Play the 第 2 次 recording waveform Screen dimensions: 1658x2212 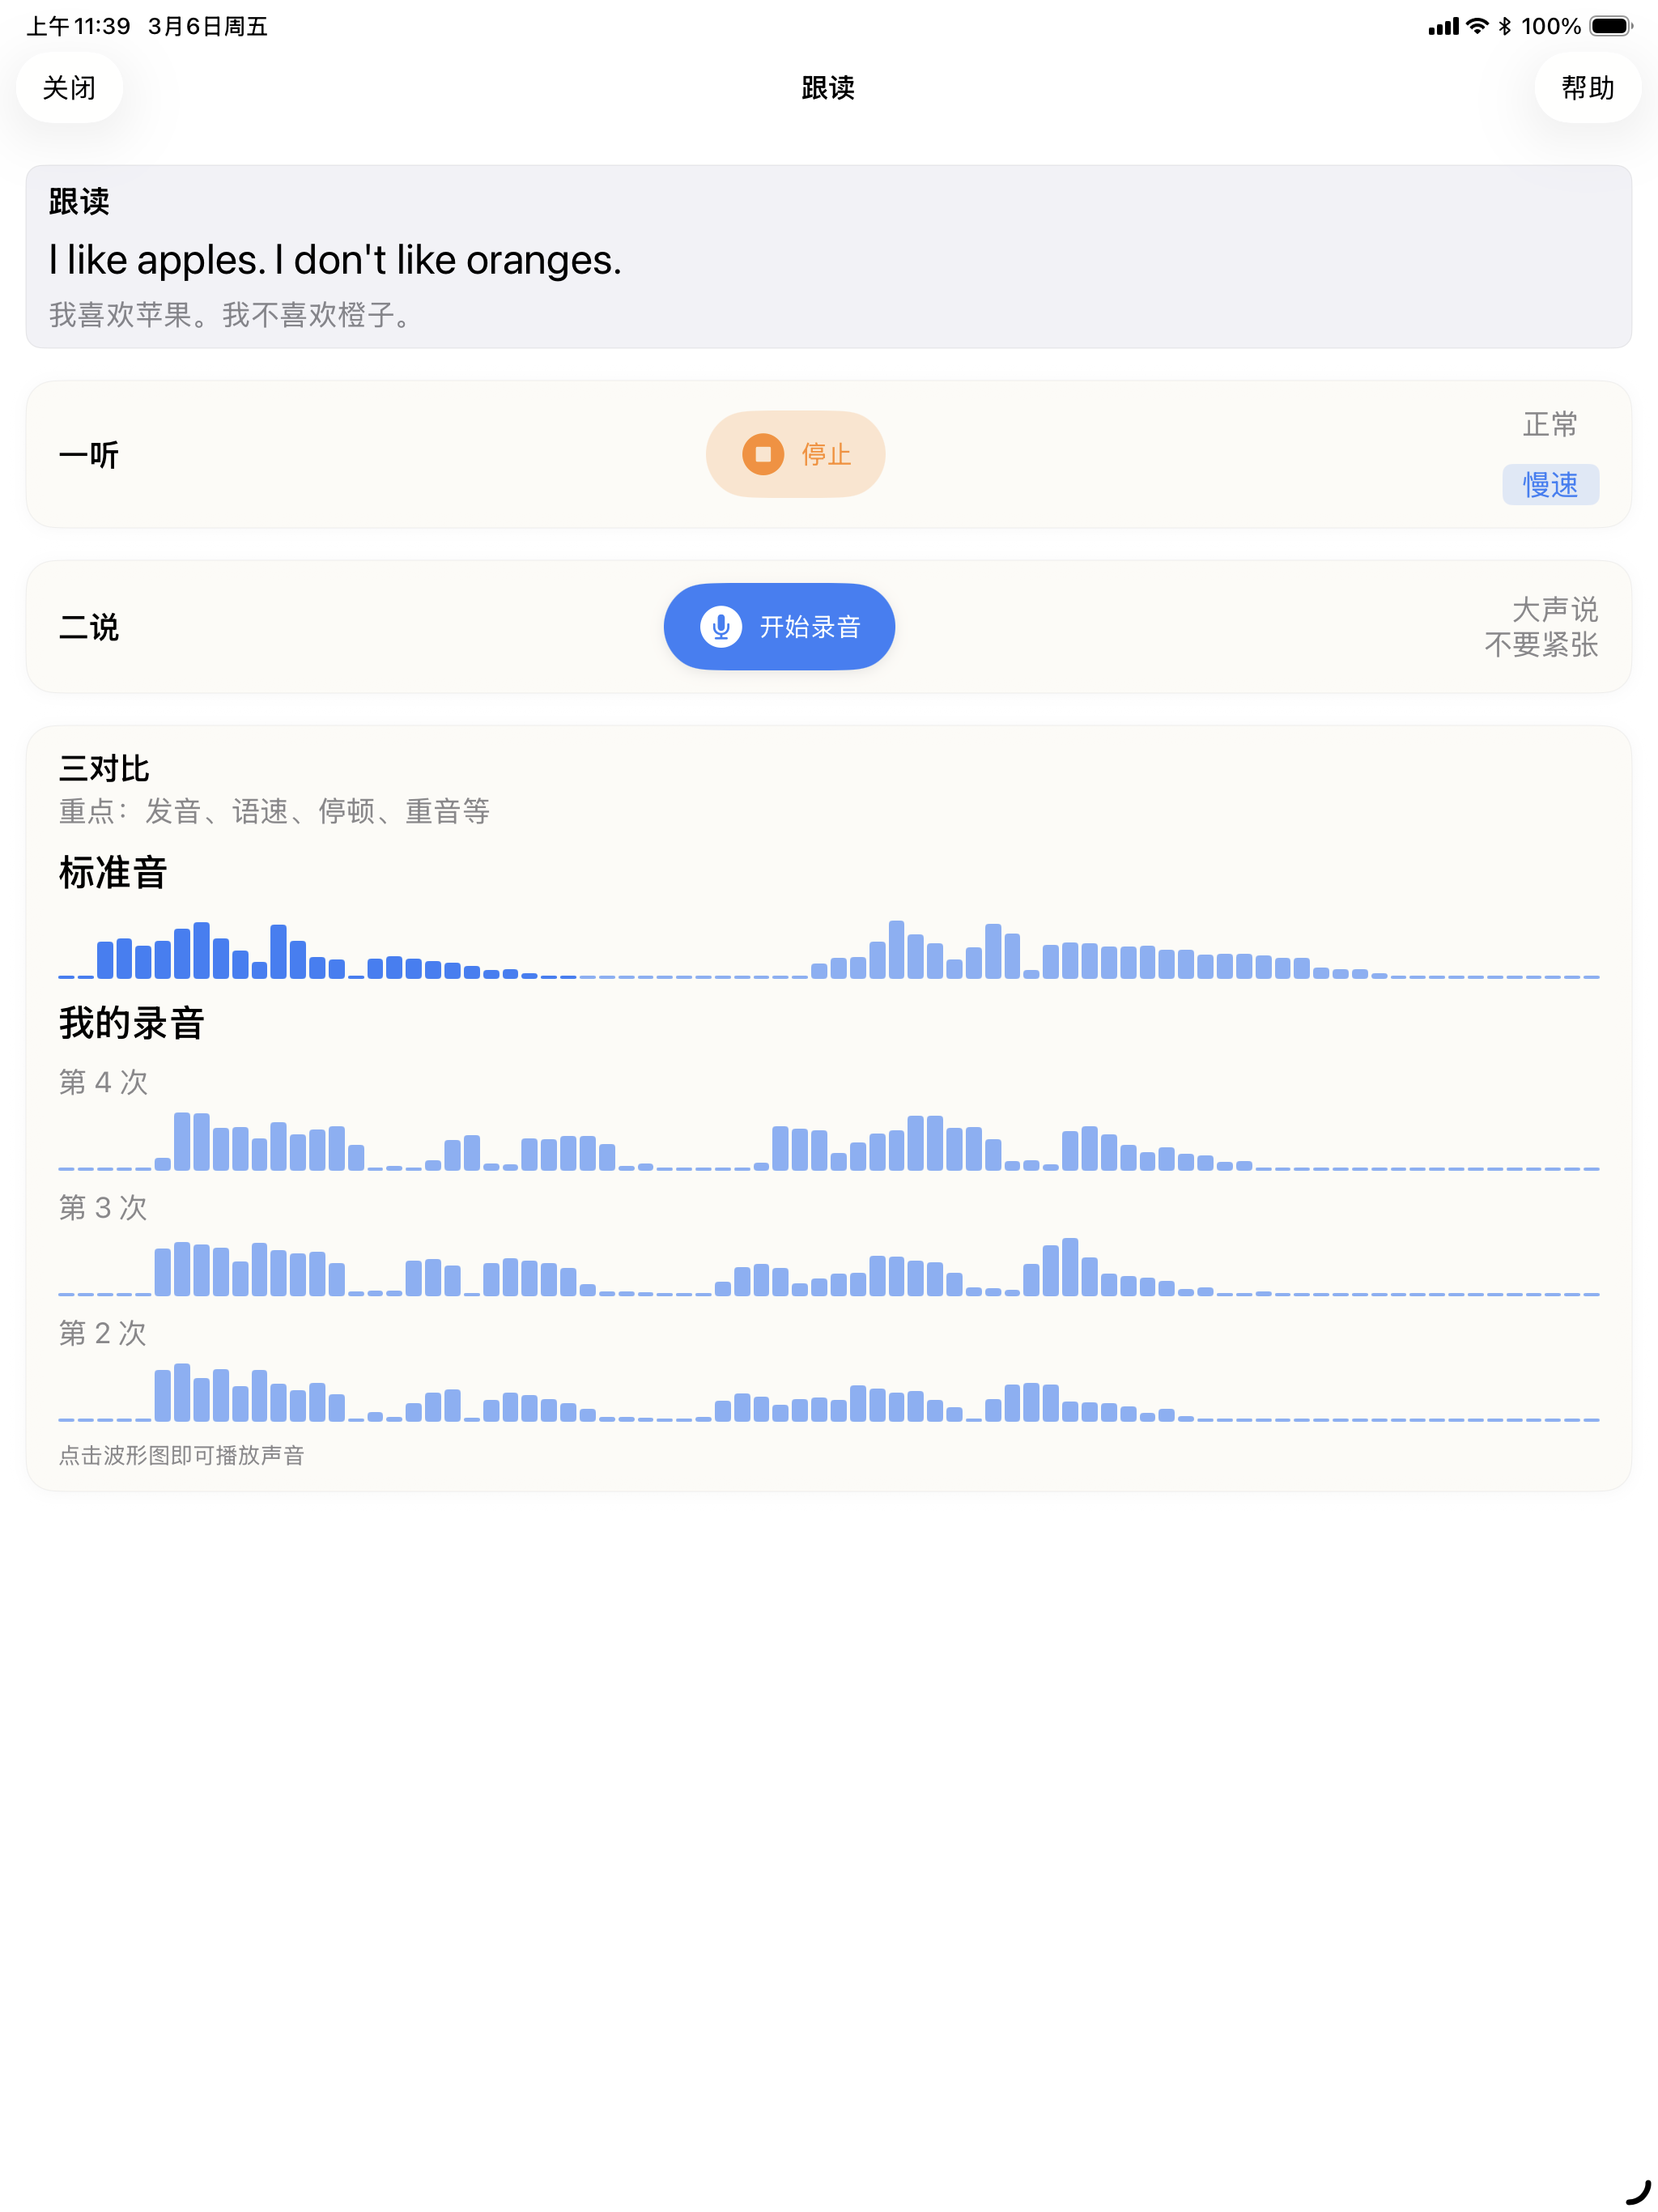click(829, 1392)
